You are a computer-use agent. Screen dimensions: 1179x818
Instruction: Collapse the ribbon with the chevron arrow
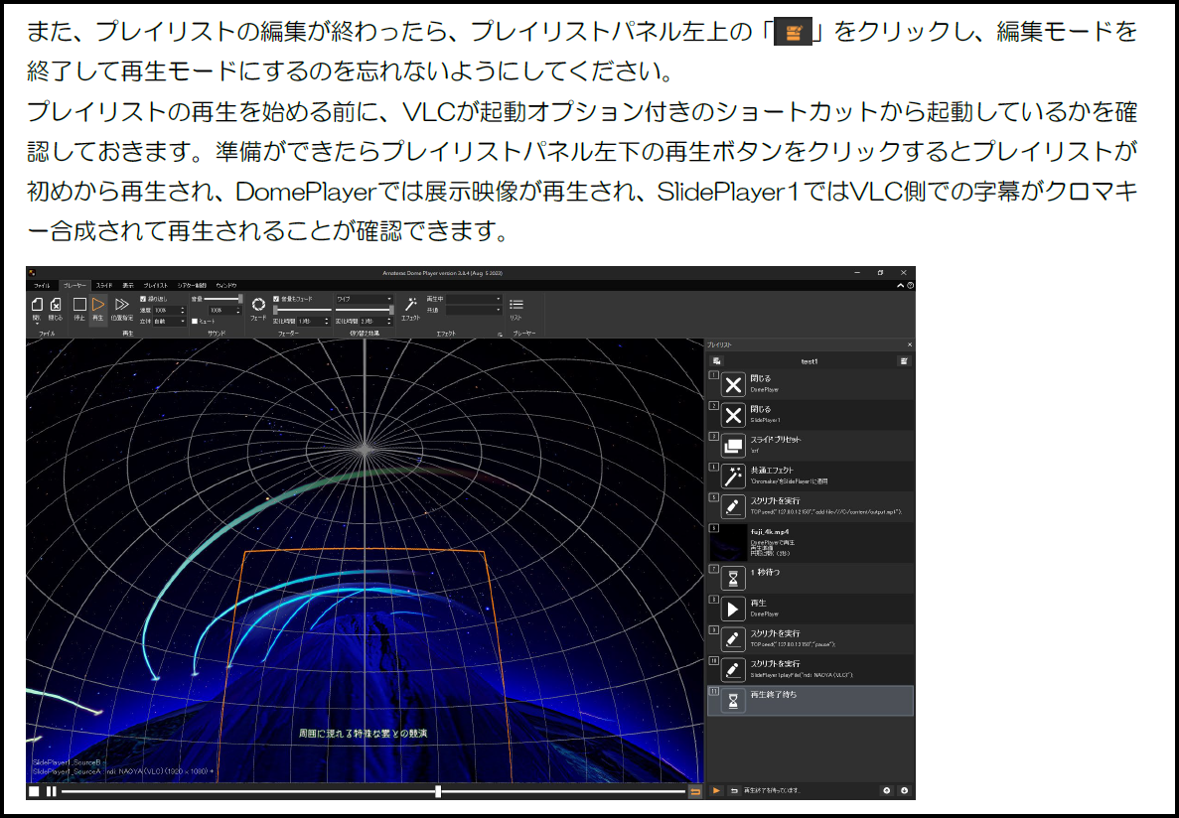(901, 286)
